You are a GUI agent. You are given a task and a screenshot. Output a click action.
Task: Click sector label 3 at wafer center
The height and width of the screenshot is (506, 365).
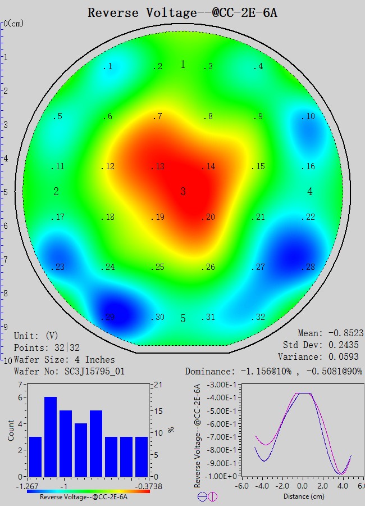183,192
